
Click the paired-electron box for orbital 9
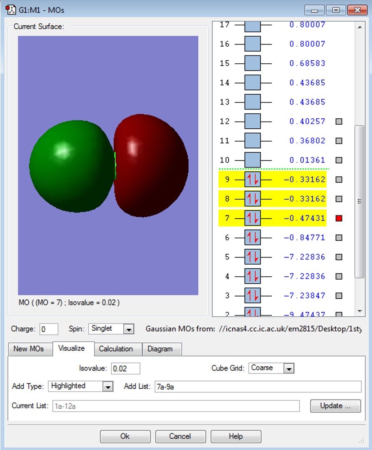(x=252, y=179)
